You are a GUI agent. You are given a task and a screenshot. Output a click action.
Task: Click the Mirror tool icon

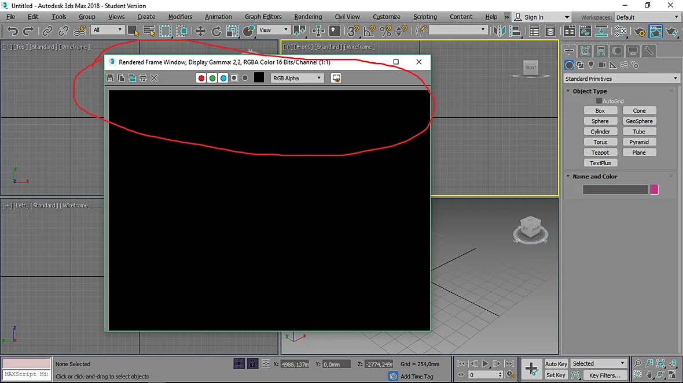tap(499, 31)
